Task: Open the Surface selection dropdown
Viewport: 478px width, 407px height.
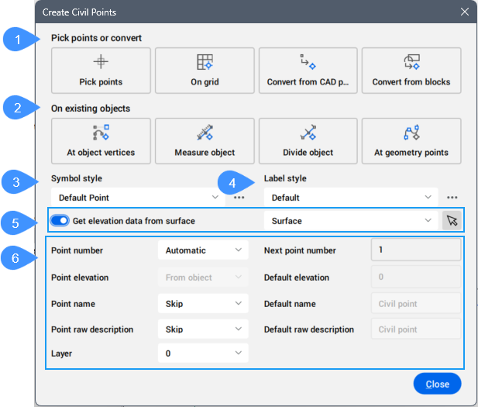Action: pos(351,221)
